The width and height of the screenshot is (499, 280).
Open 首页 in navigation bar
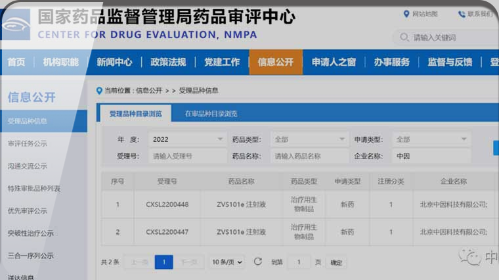16,62
